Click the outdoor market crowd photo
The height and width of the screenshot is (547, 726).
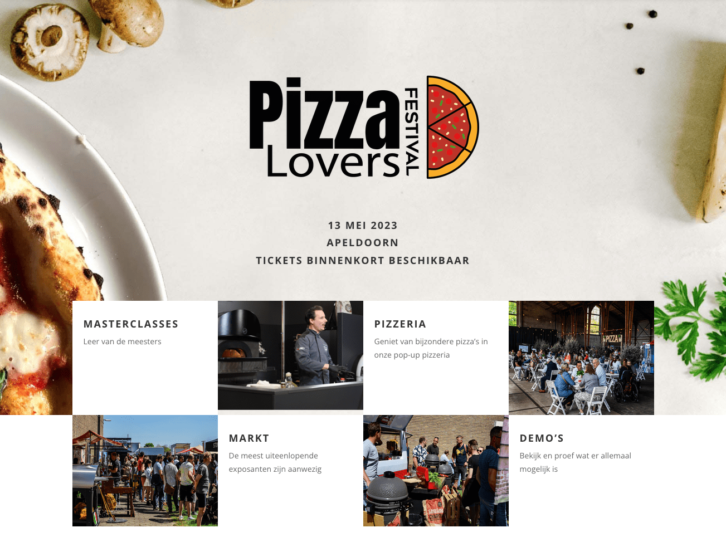[x=145, y=471]
